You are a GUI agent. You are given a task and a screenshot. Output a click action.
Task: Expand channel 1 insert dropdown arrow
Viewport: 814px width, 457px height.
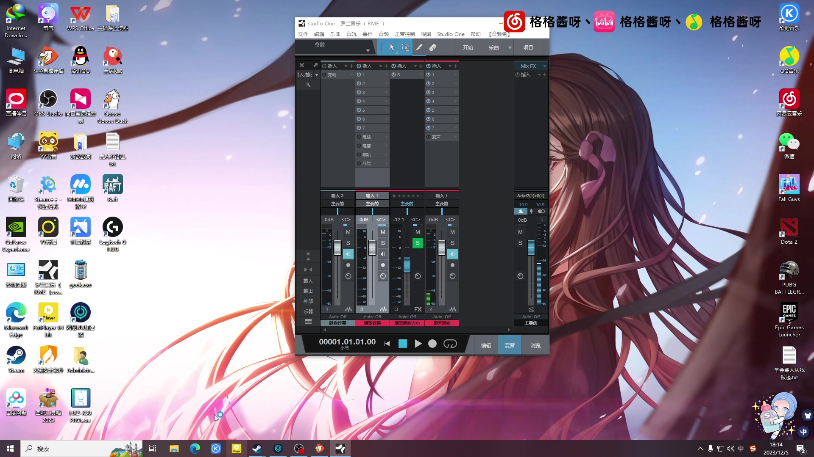click(346, 66)
